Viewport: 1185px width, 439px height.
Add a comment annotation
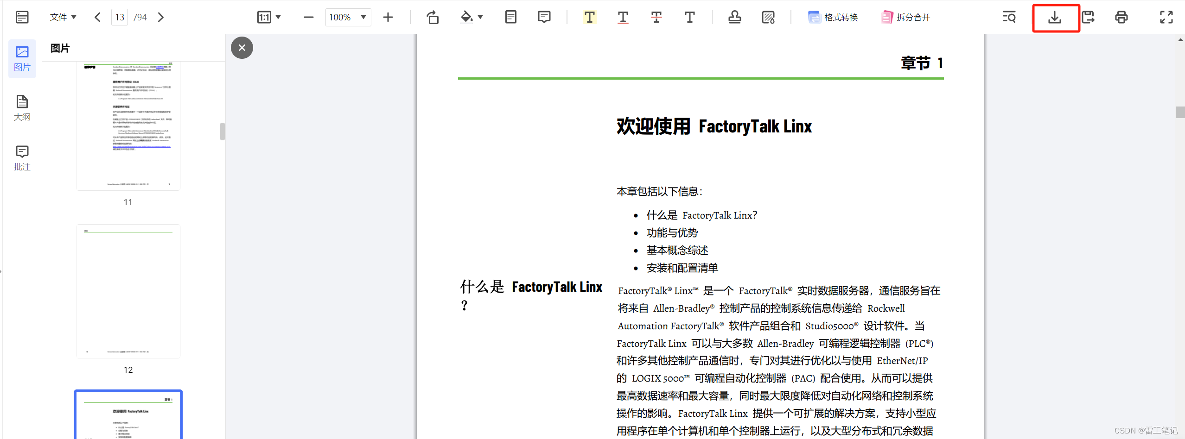[544, 17]
